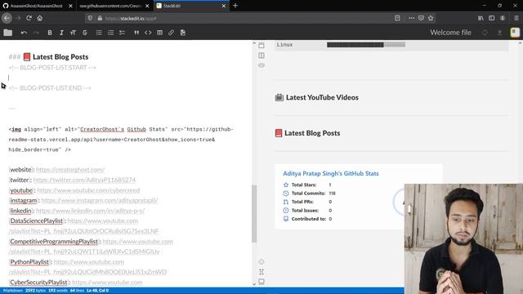Reload the current page
The image size is (523, 294).
tap(29, 18)
